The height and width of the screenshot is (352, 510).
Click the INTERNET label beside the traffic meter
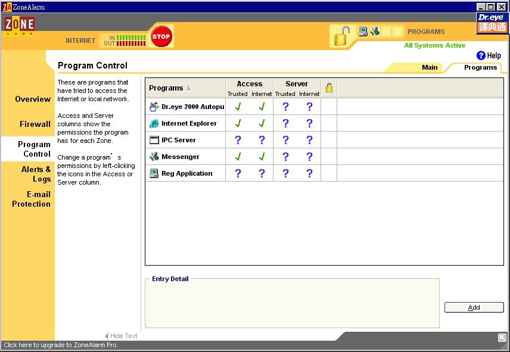pos(80,41)
